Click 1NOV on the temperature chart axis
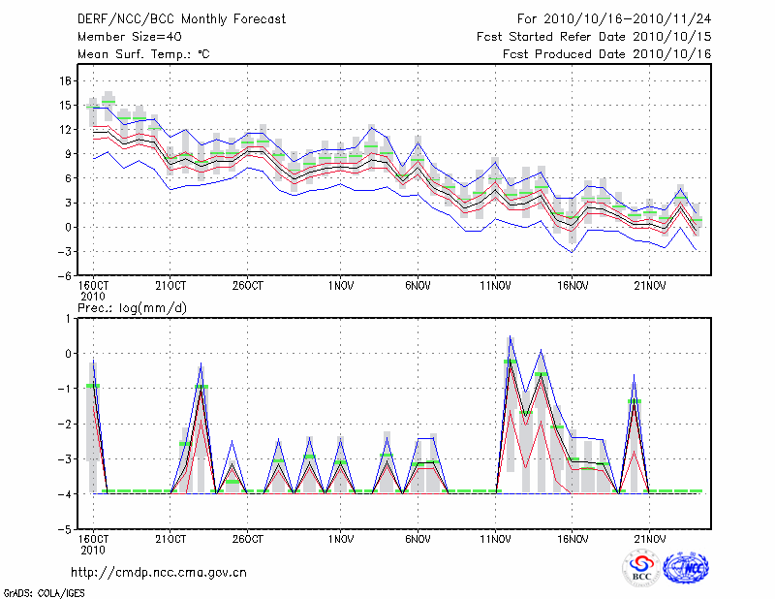Viewport: 775px width, 599px height. coord(339,286)
